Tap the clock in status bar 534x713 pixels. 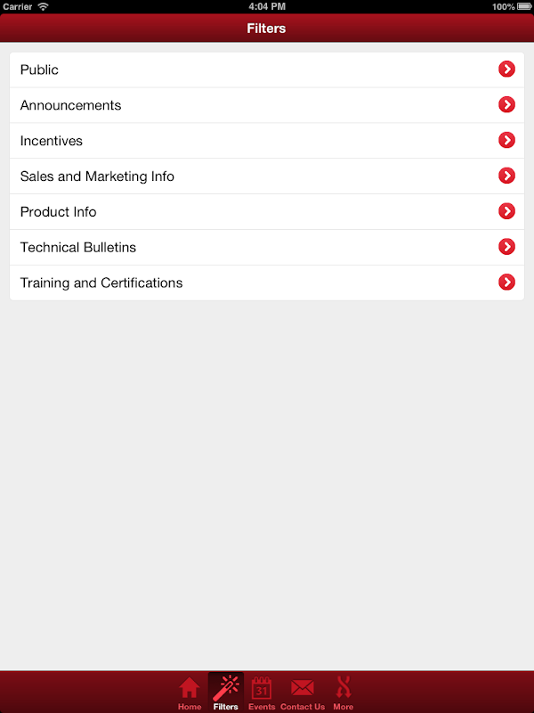click(x=266, y=6)
